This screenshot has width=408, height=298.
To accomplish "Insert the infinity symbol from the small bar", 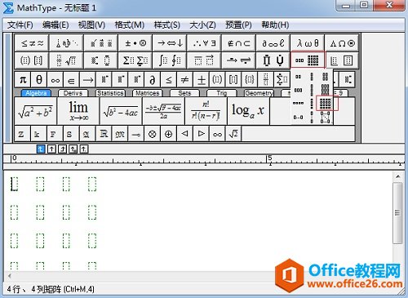I will [x=55, y=79].
